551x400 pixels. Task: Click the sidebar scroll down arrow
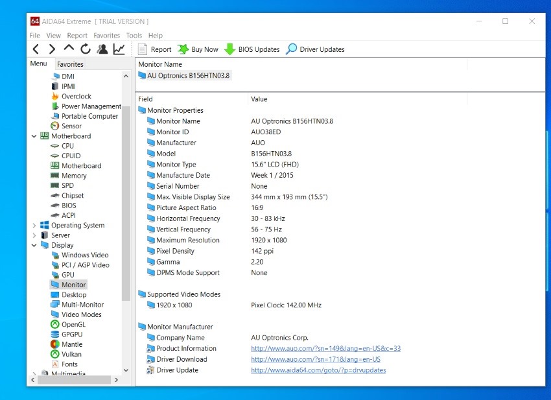coord(126,370)
